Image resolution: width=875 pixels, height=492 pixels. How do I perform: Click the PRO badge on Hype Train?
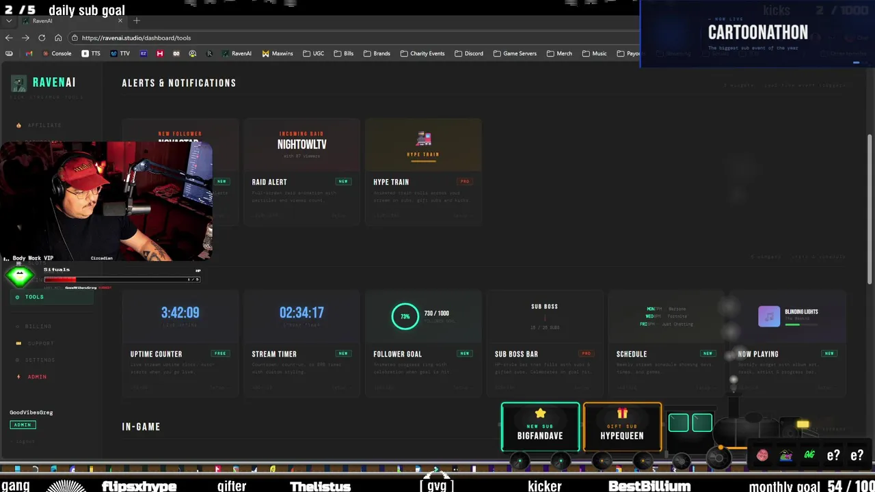(465, 182)
